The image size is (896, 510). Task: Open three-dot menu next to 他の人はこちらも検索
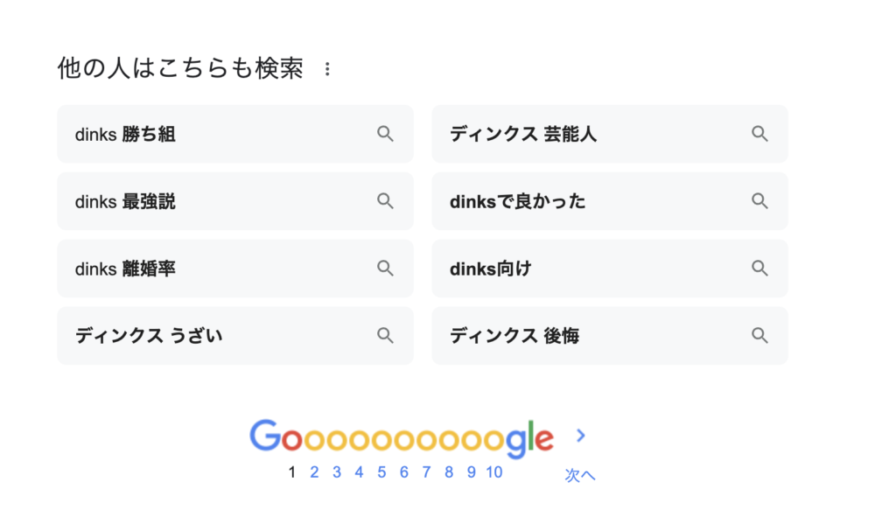pos(327,69)
